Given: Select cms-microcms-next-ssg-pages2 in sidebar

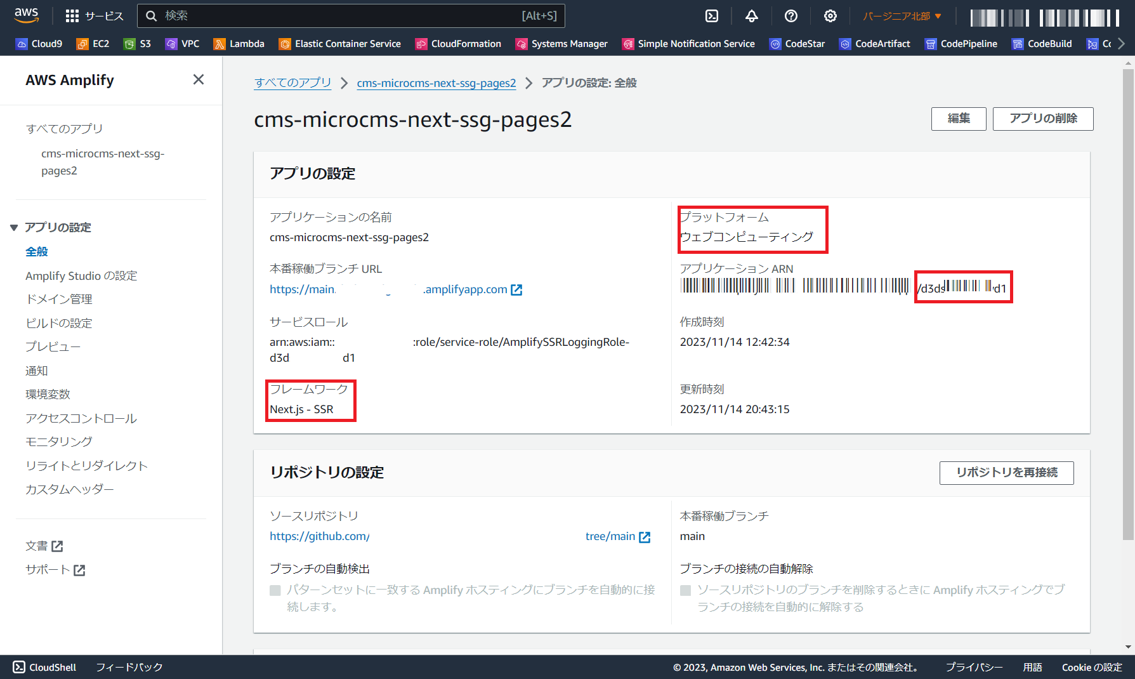Looking at the screenshot, I should tap(103, 162).
